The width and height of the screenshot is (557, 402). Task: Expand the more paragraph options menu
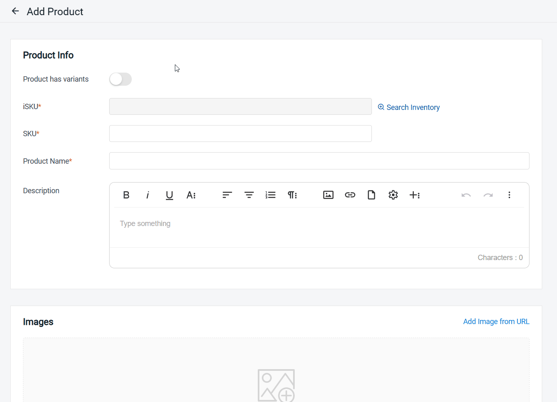[292, 195]
